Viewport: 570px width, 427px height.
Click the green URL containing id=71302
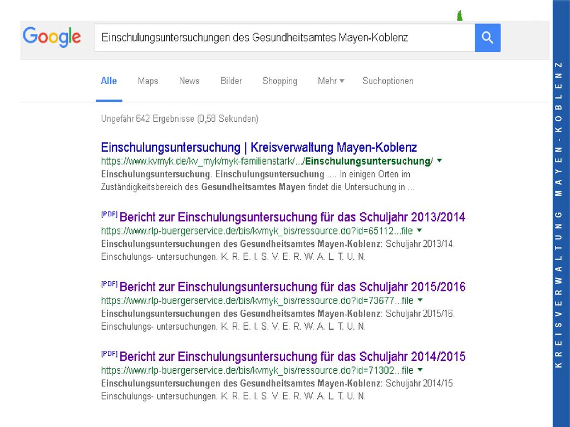(x=257, y=370)
